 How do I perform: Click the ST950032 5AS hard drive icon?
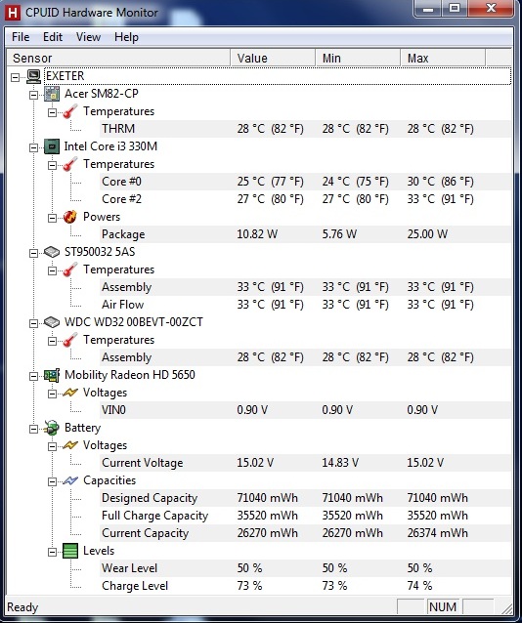(x=52, y=252)
